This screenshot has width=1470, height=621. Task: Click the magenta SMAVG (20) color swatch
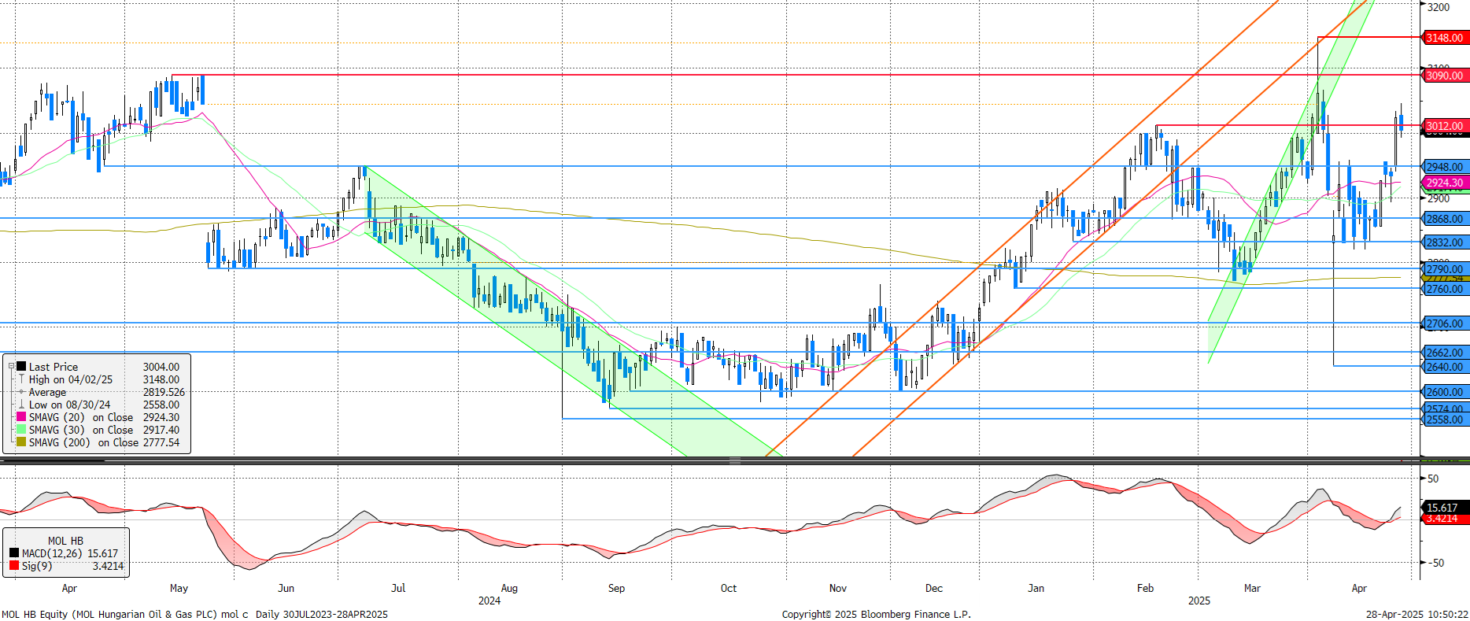[21, 417]
